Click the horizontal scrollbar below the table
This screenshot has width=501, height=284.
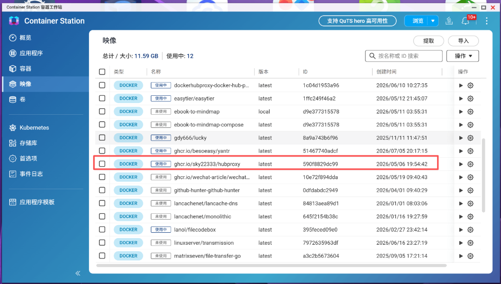tap(271, 265)
